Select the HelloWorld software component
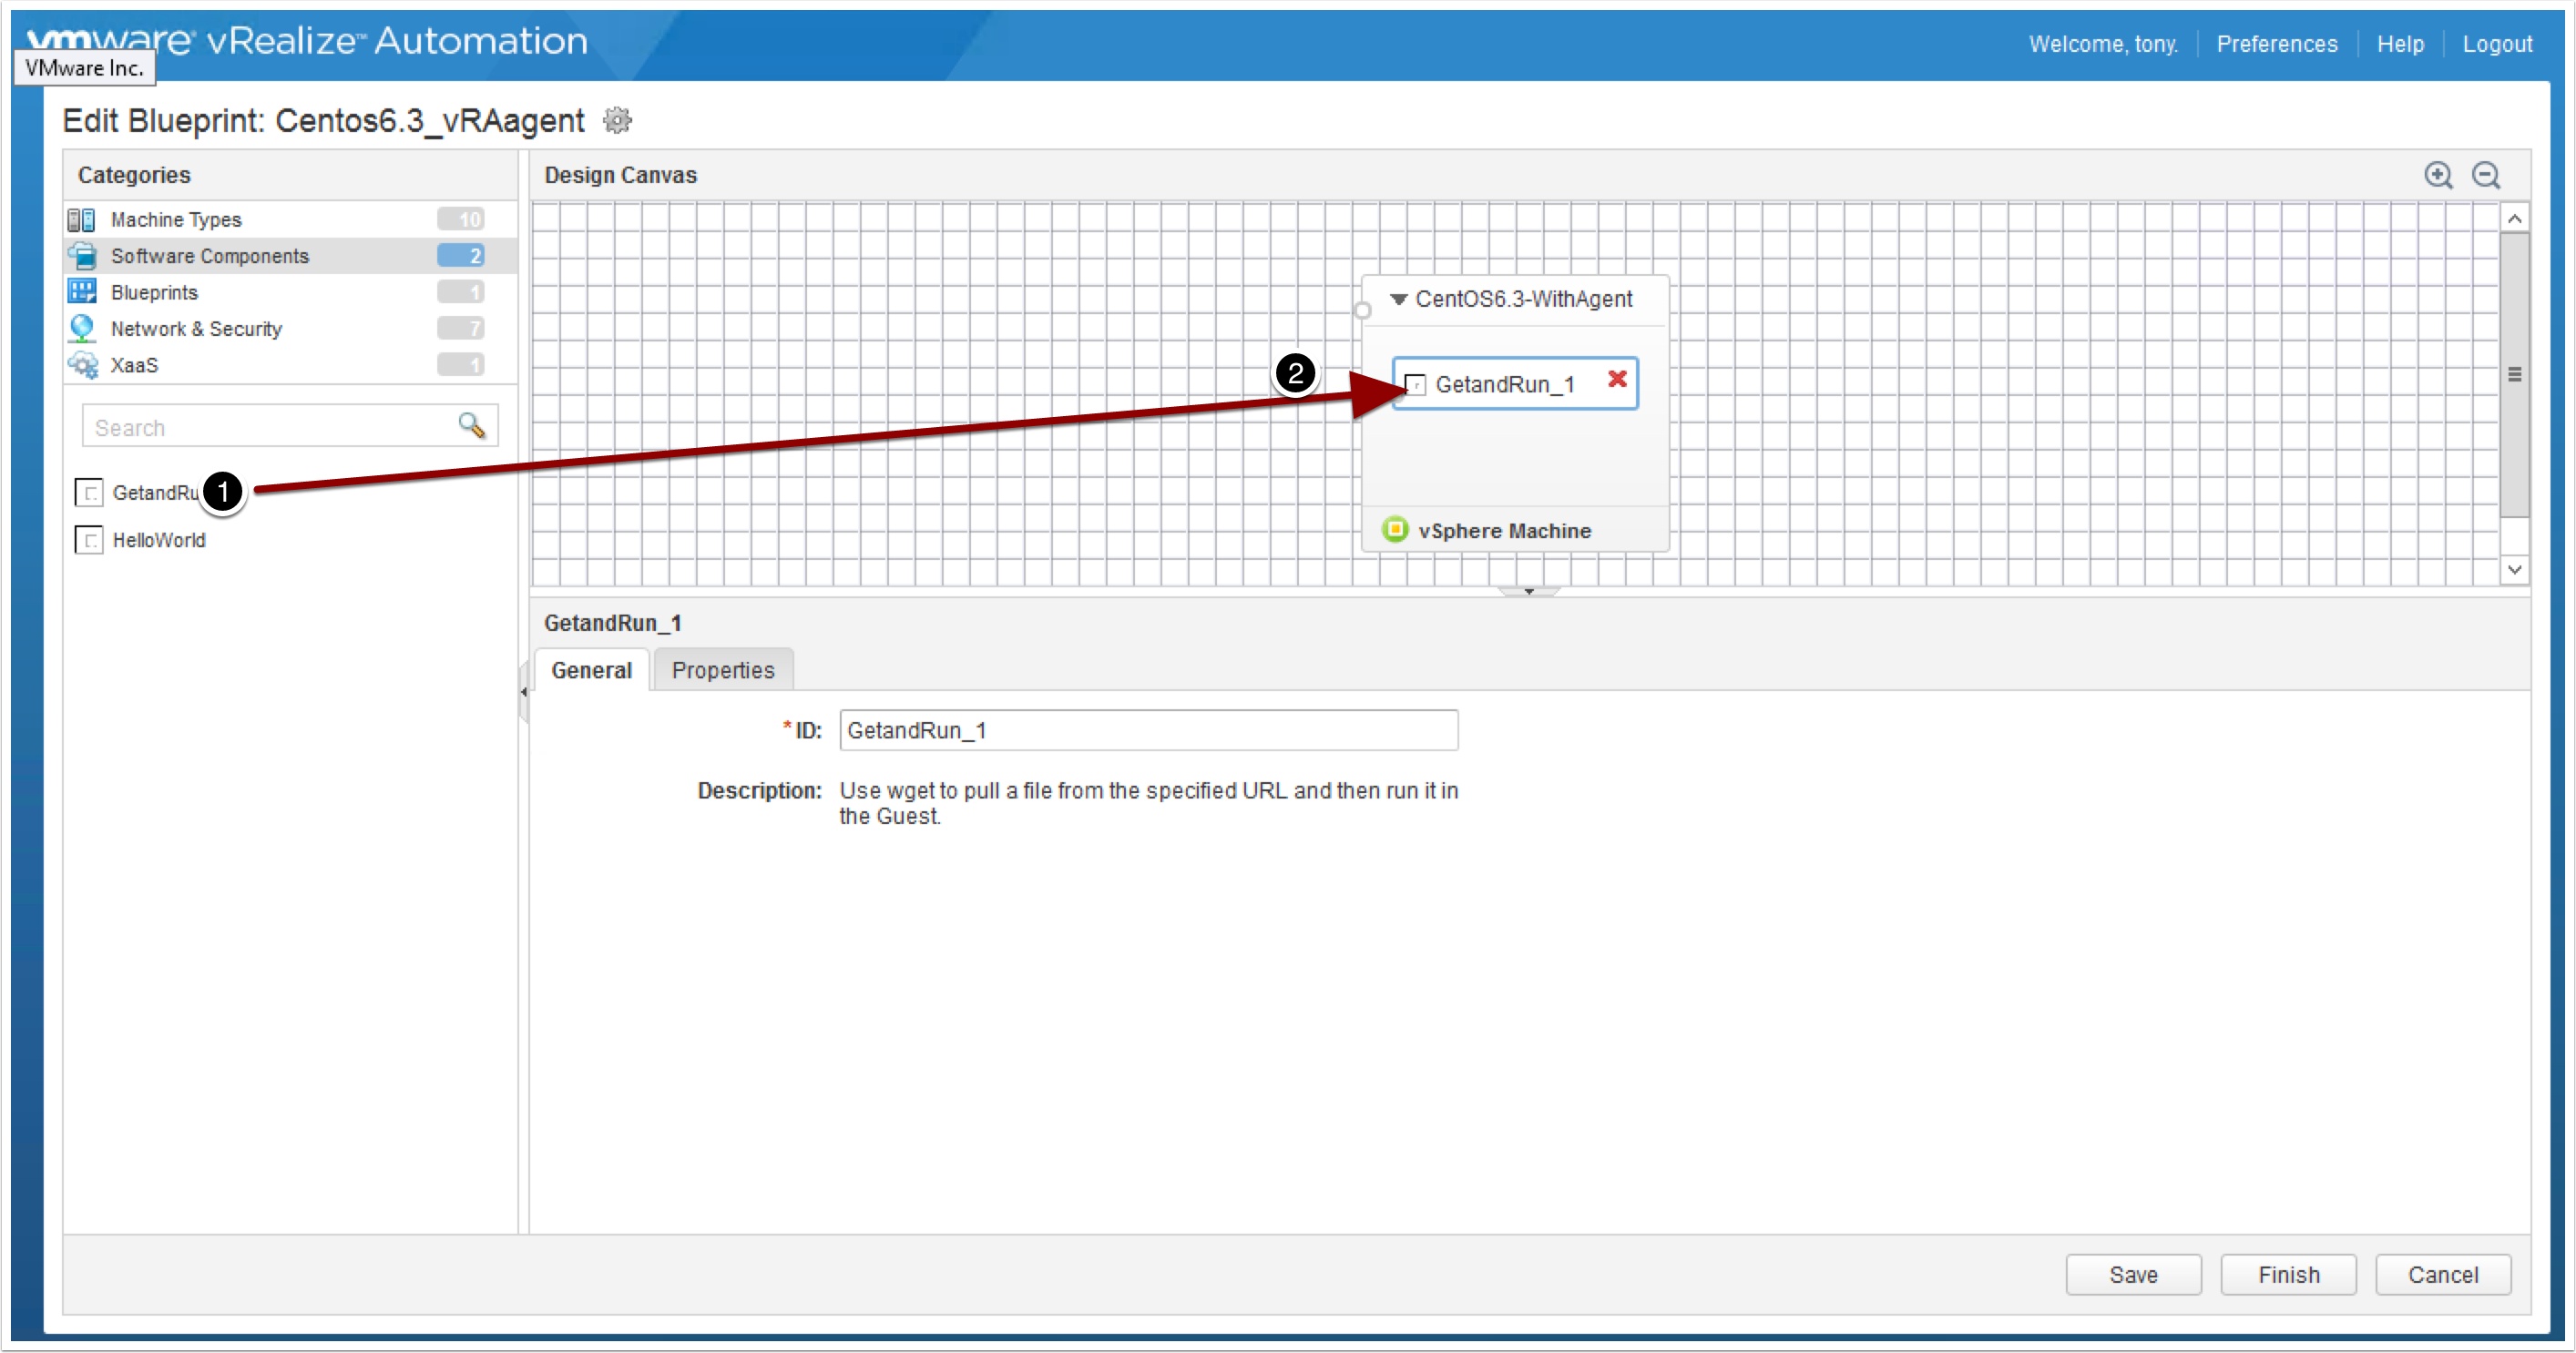Viewport: 2576px width, 1353px height. pyautogui.click(x=158, y=541)
